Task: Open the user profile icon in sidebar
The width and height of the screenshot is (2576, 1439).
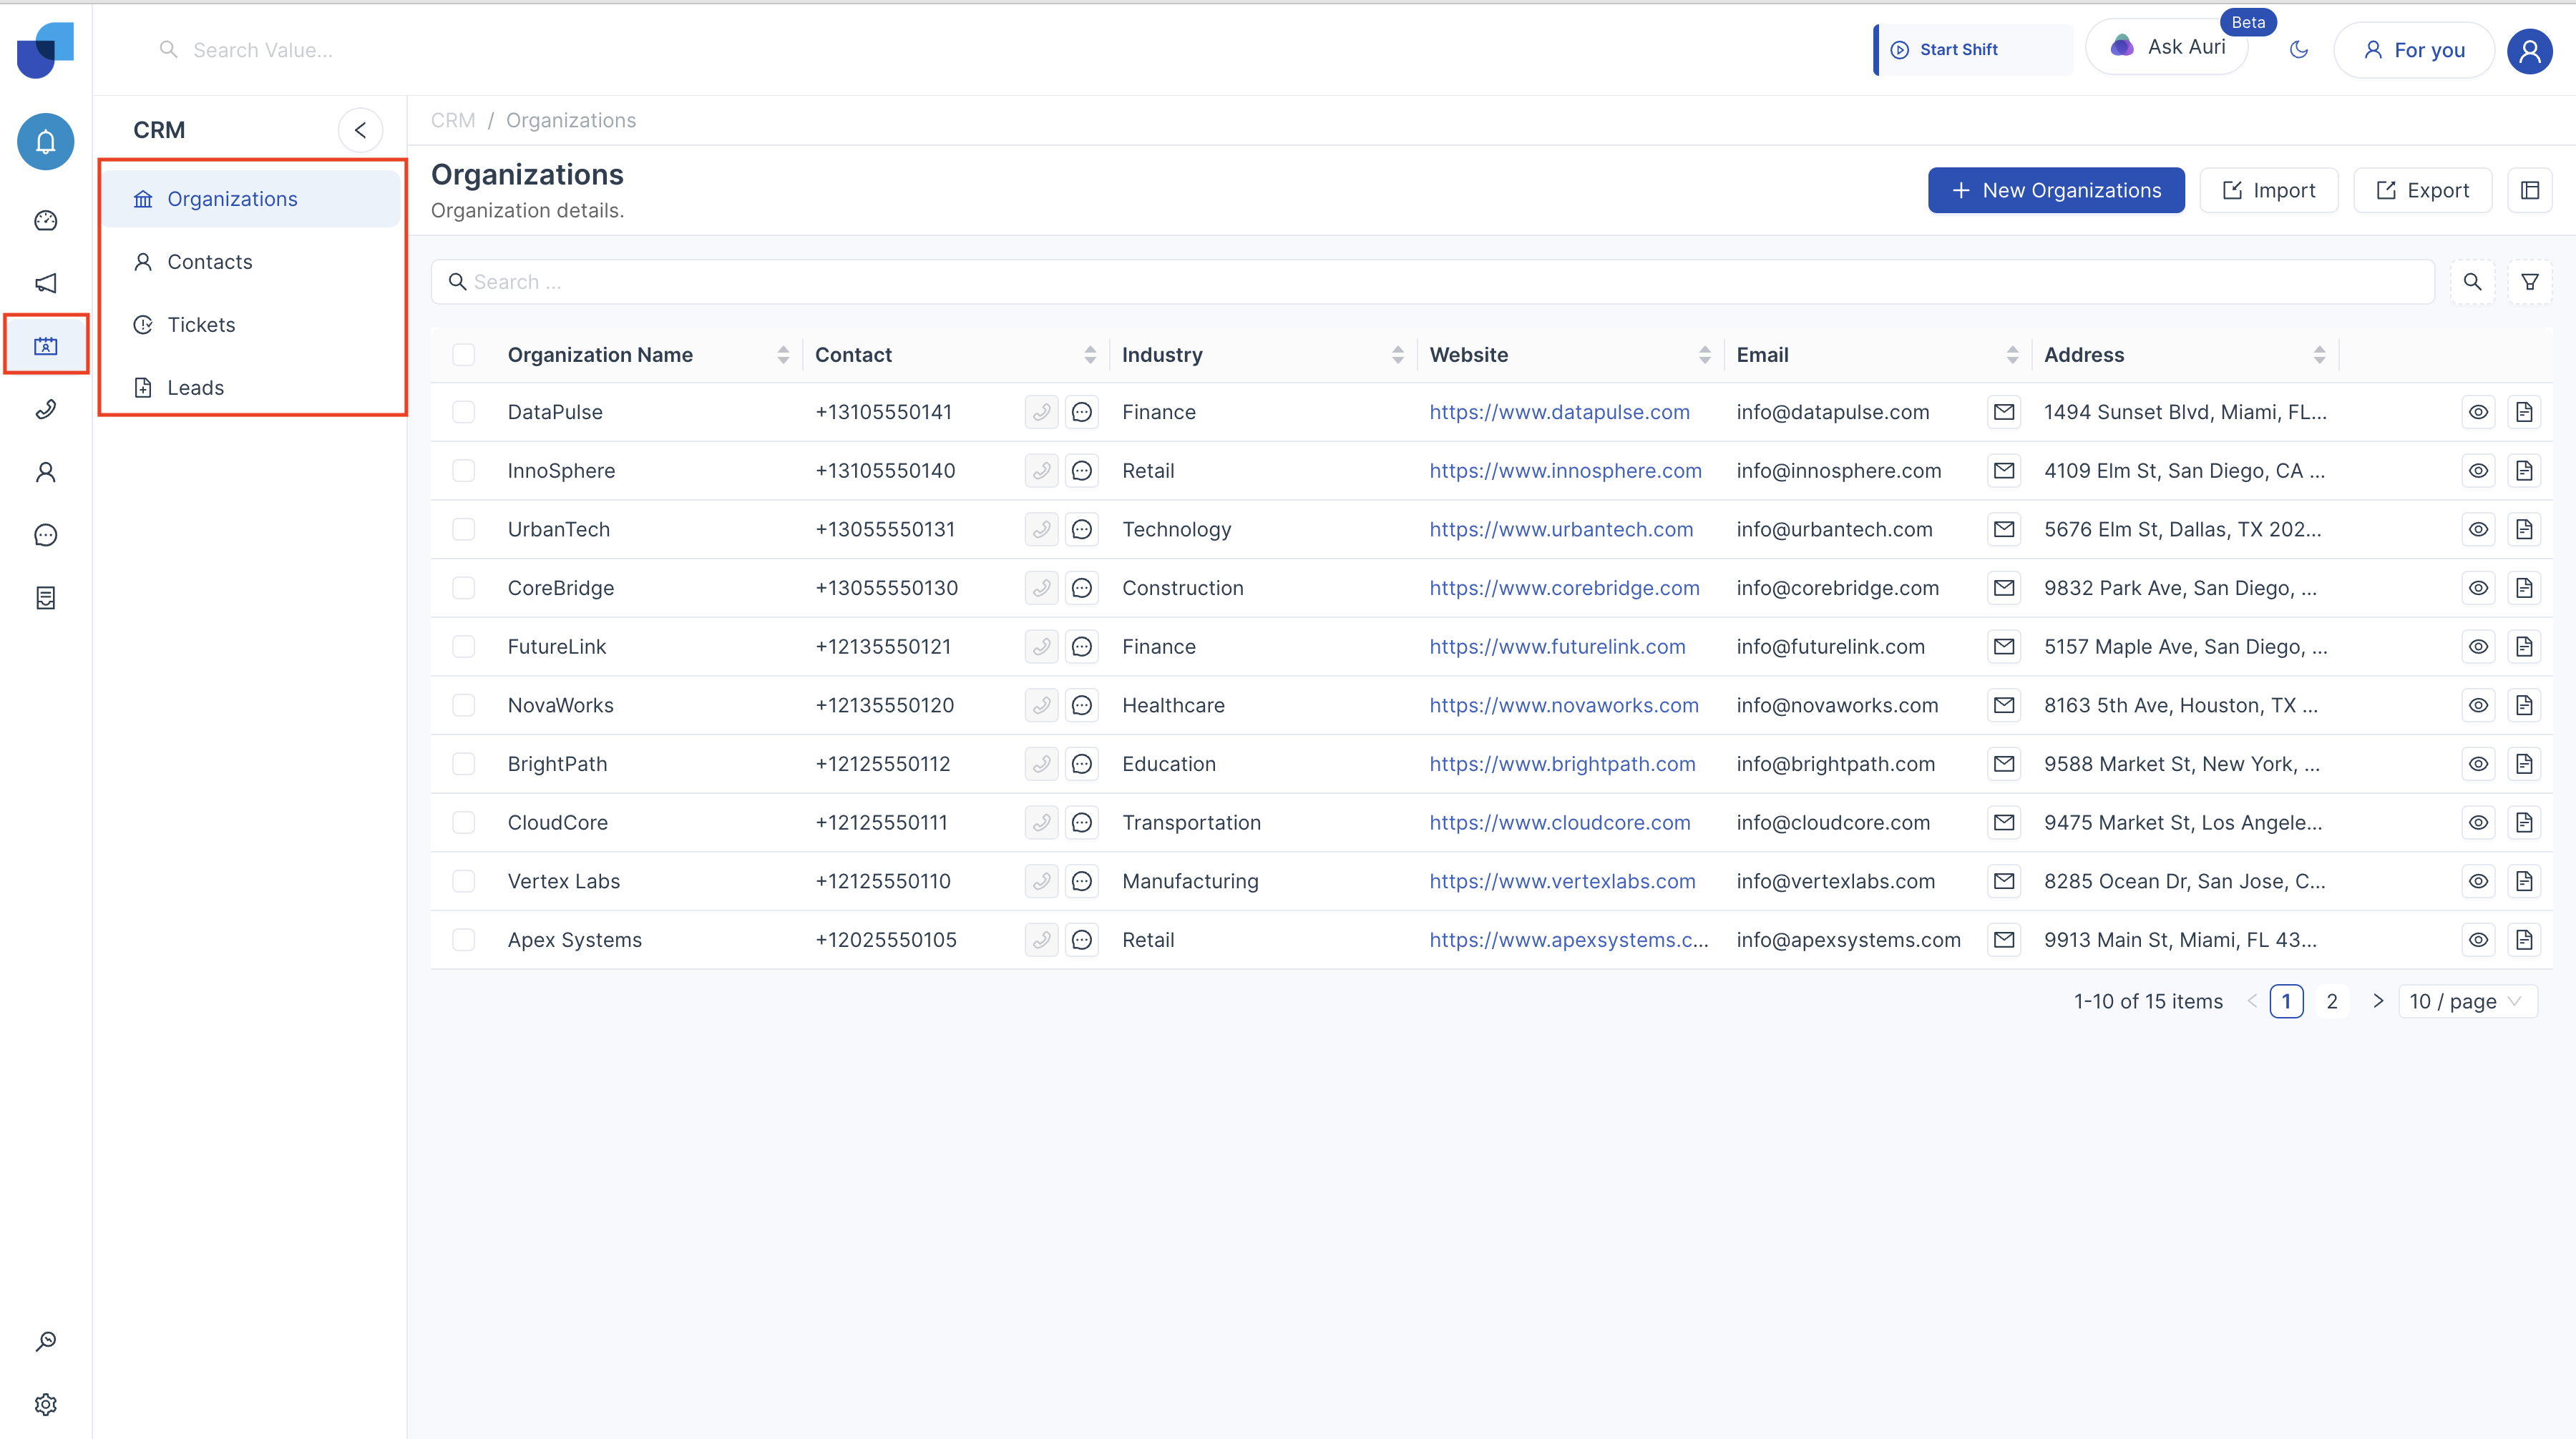Action: 46,471
